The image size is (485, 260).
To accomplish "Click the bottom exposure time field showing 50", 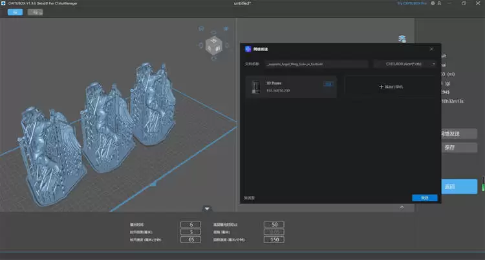I will pyautogui.click(x=274, y=224).
